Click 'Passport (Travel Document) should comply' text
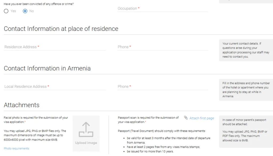This screenshot has height=156, width=273. (x=162, y=131)
